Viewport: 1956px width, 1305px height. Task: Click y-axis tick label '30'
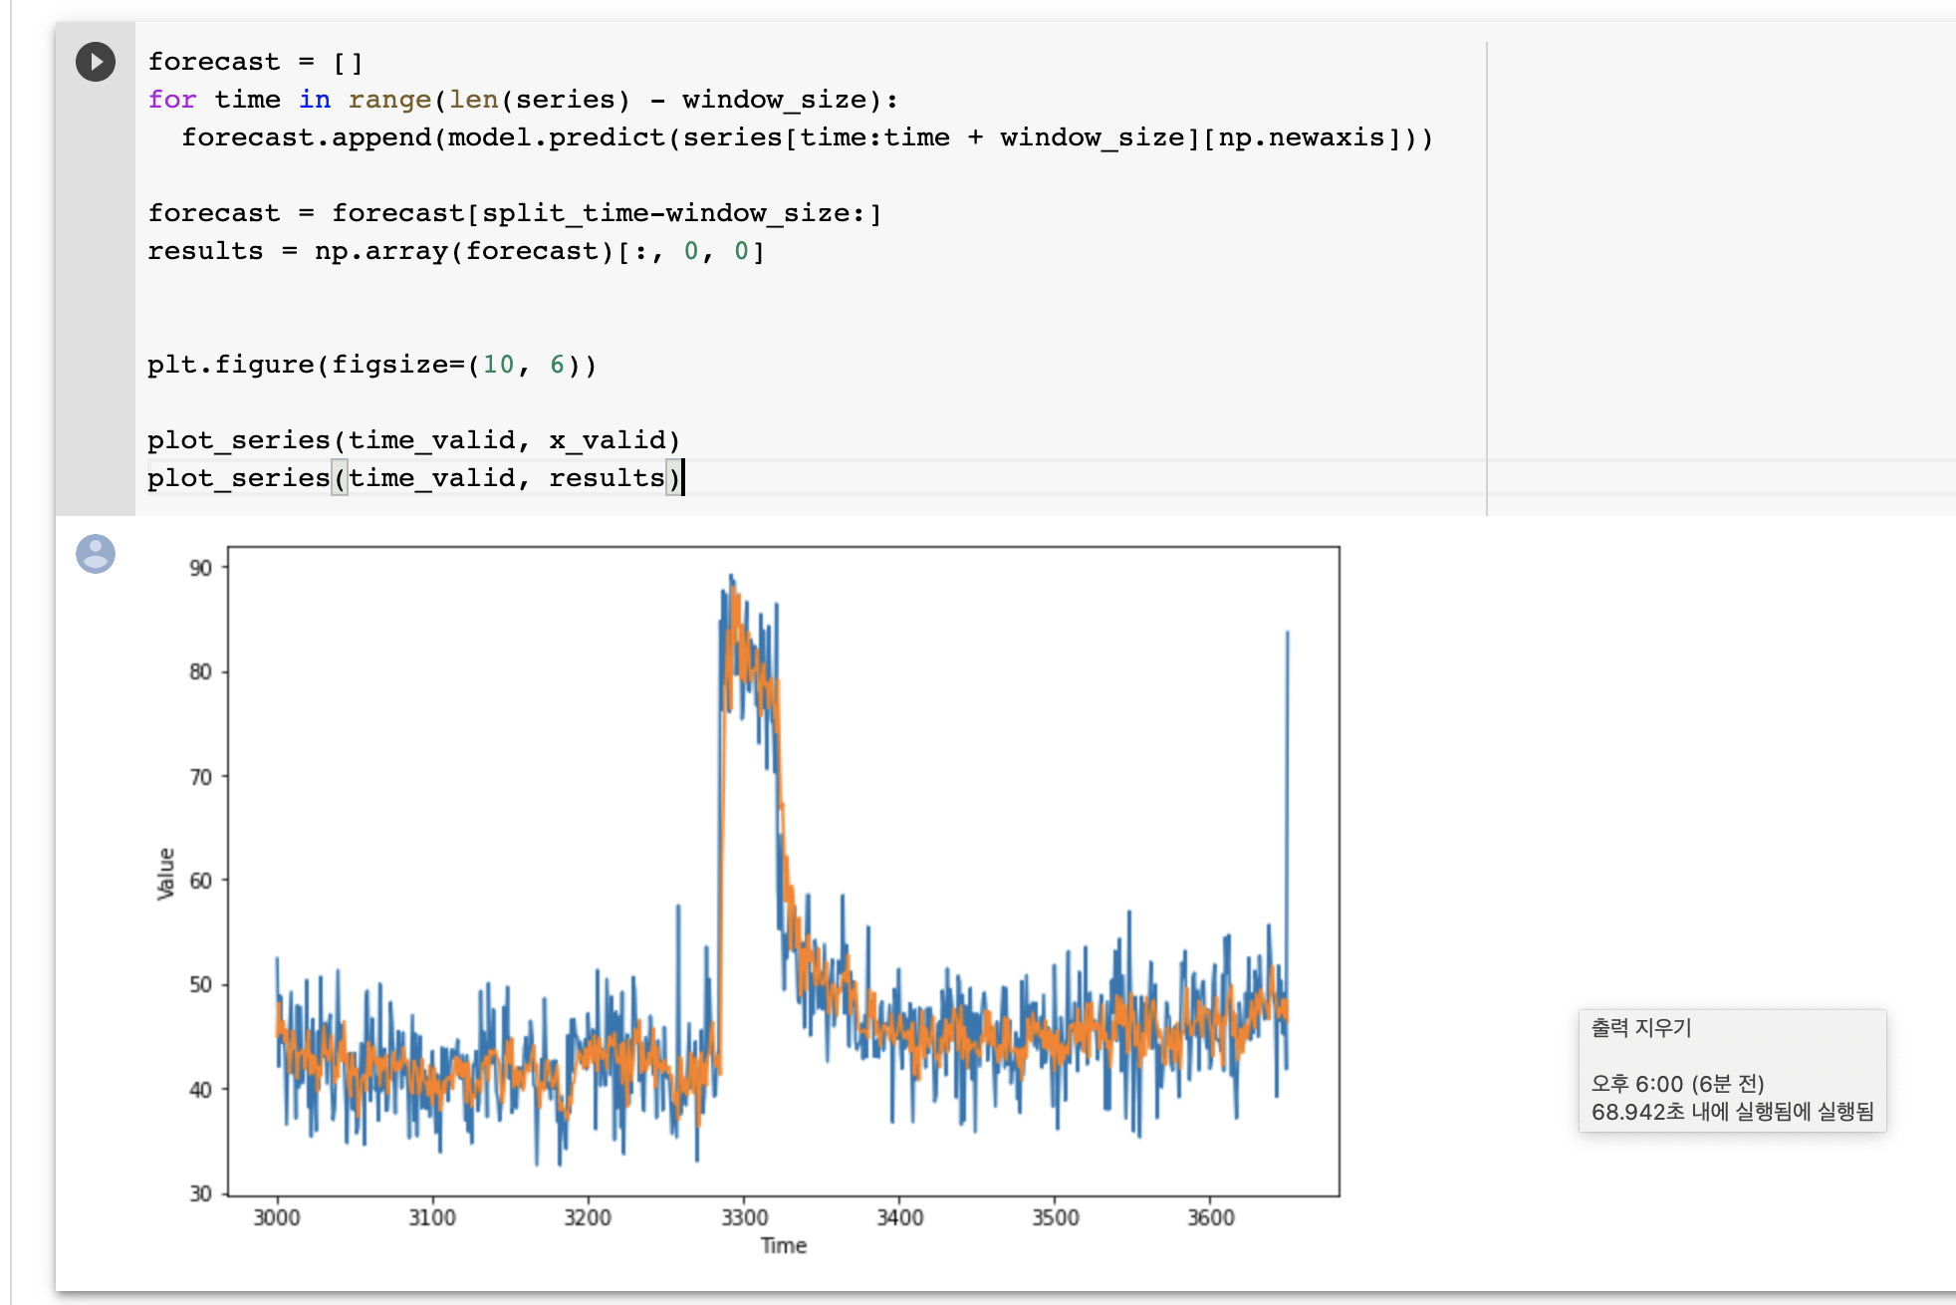201,1193
